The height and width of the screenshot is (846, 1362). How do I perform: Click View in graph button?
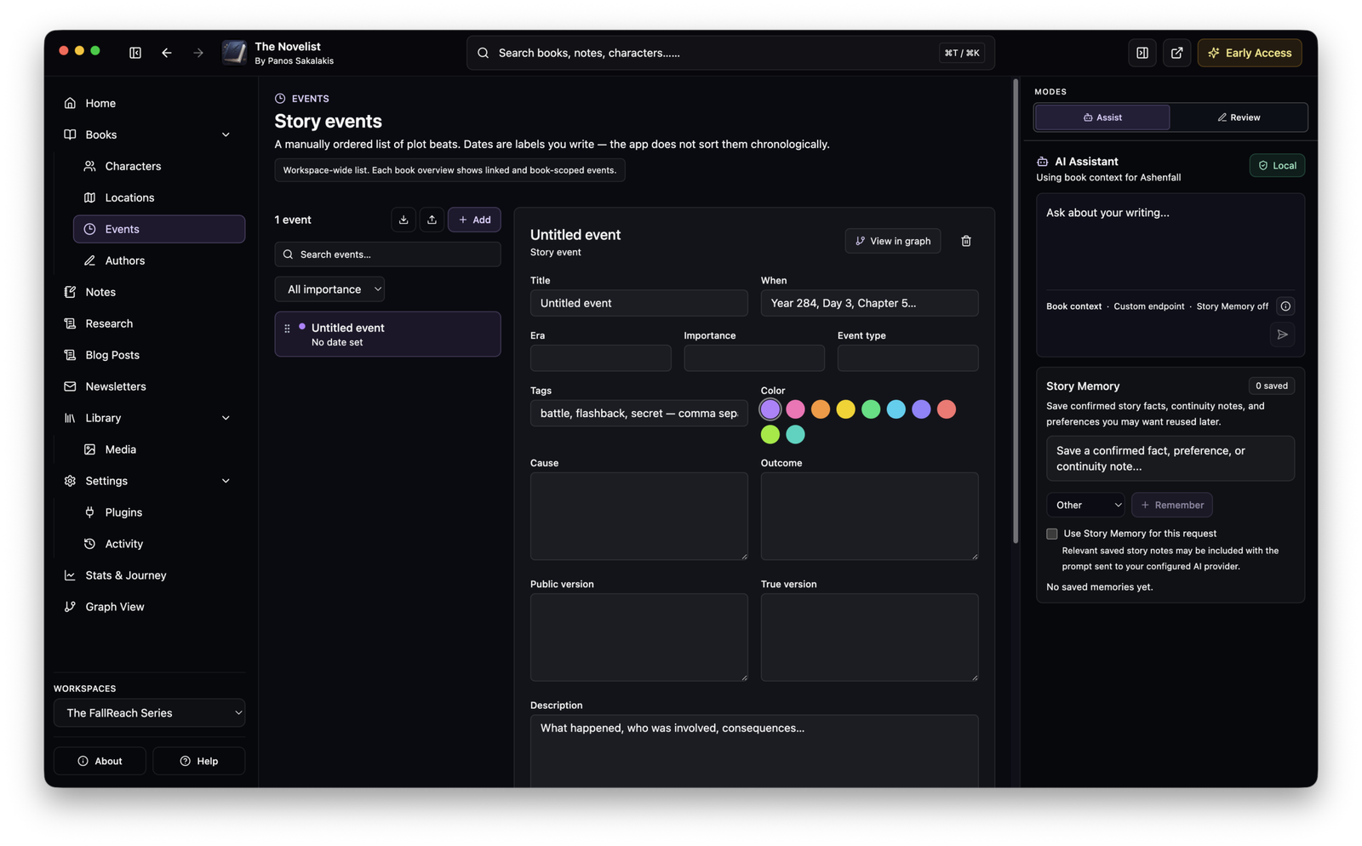click(x=893, y=241)
